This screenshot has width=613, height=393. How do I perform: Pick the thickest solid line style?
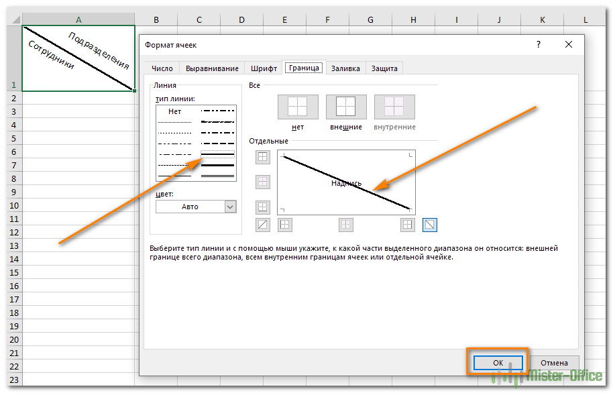point(218,164)
